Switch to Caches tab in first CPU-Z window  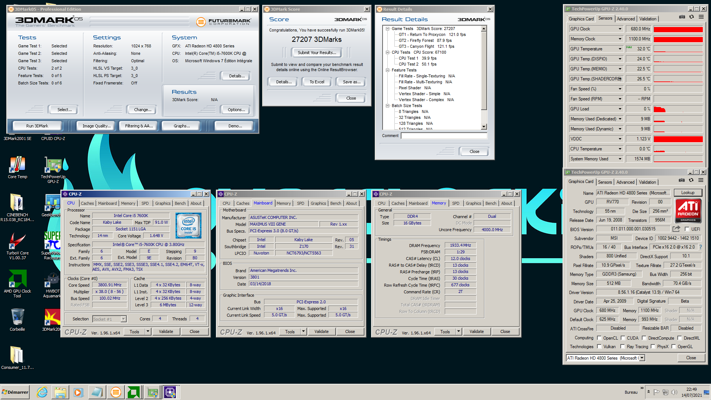click(x=87, y=203)
